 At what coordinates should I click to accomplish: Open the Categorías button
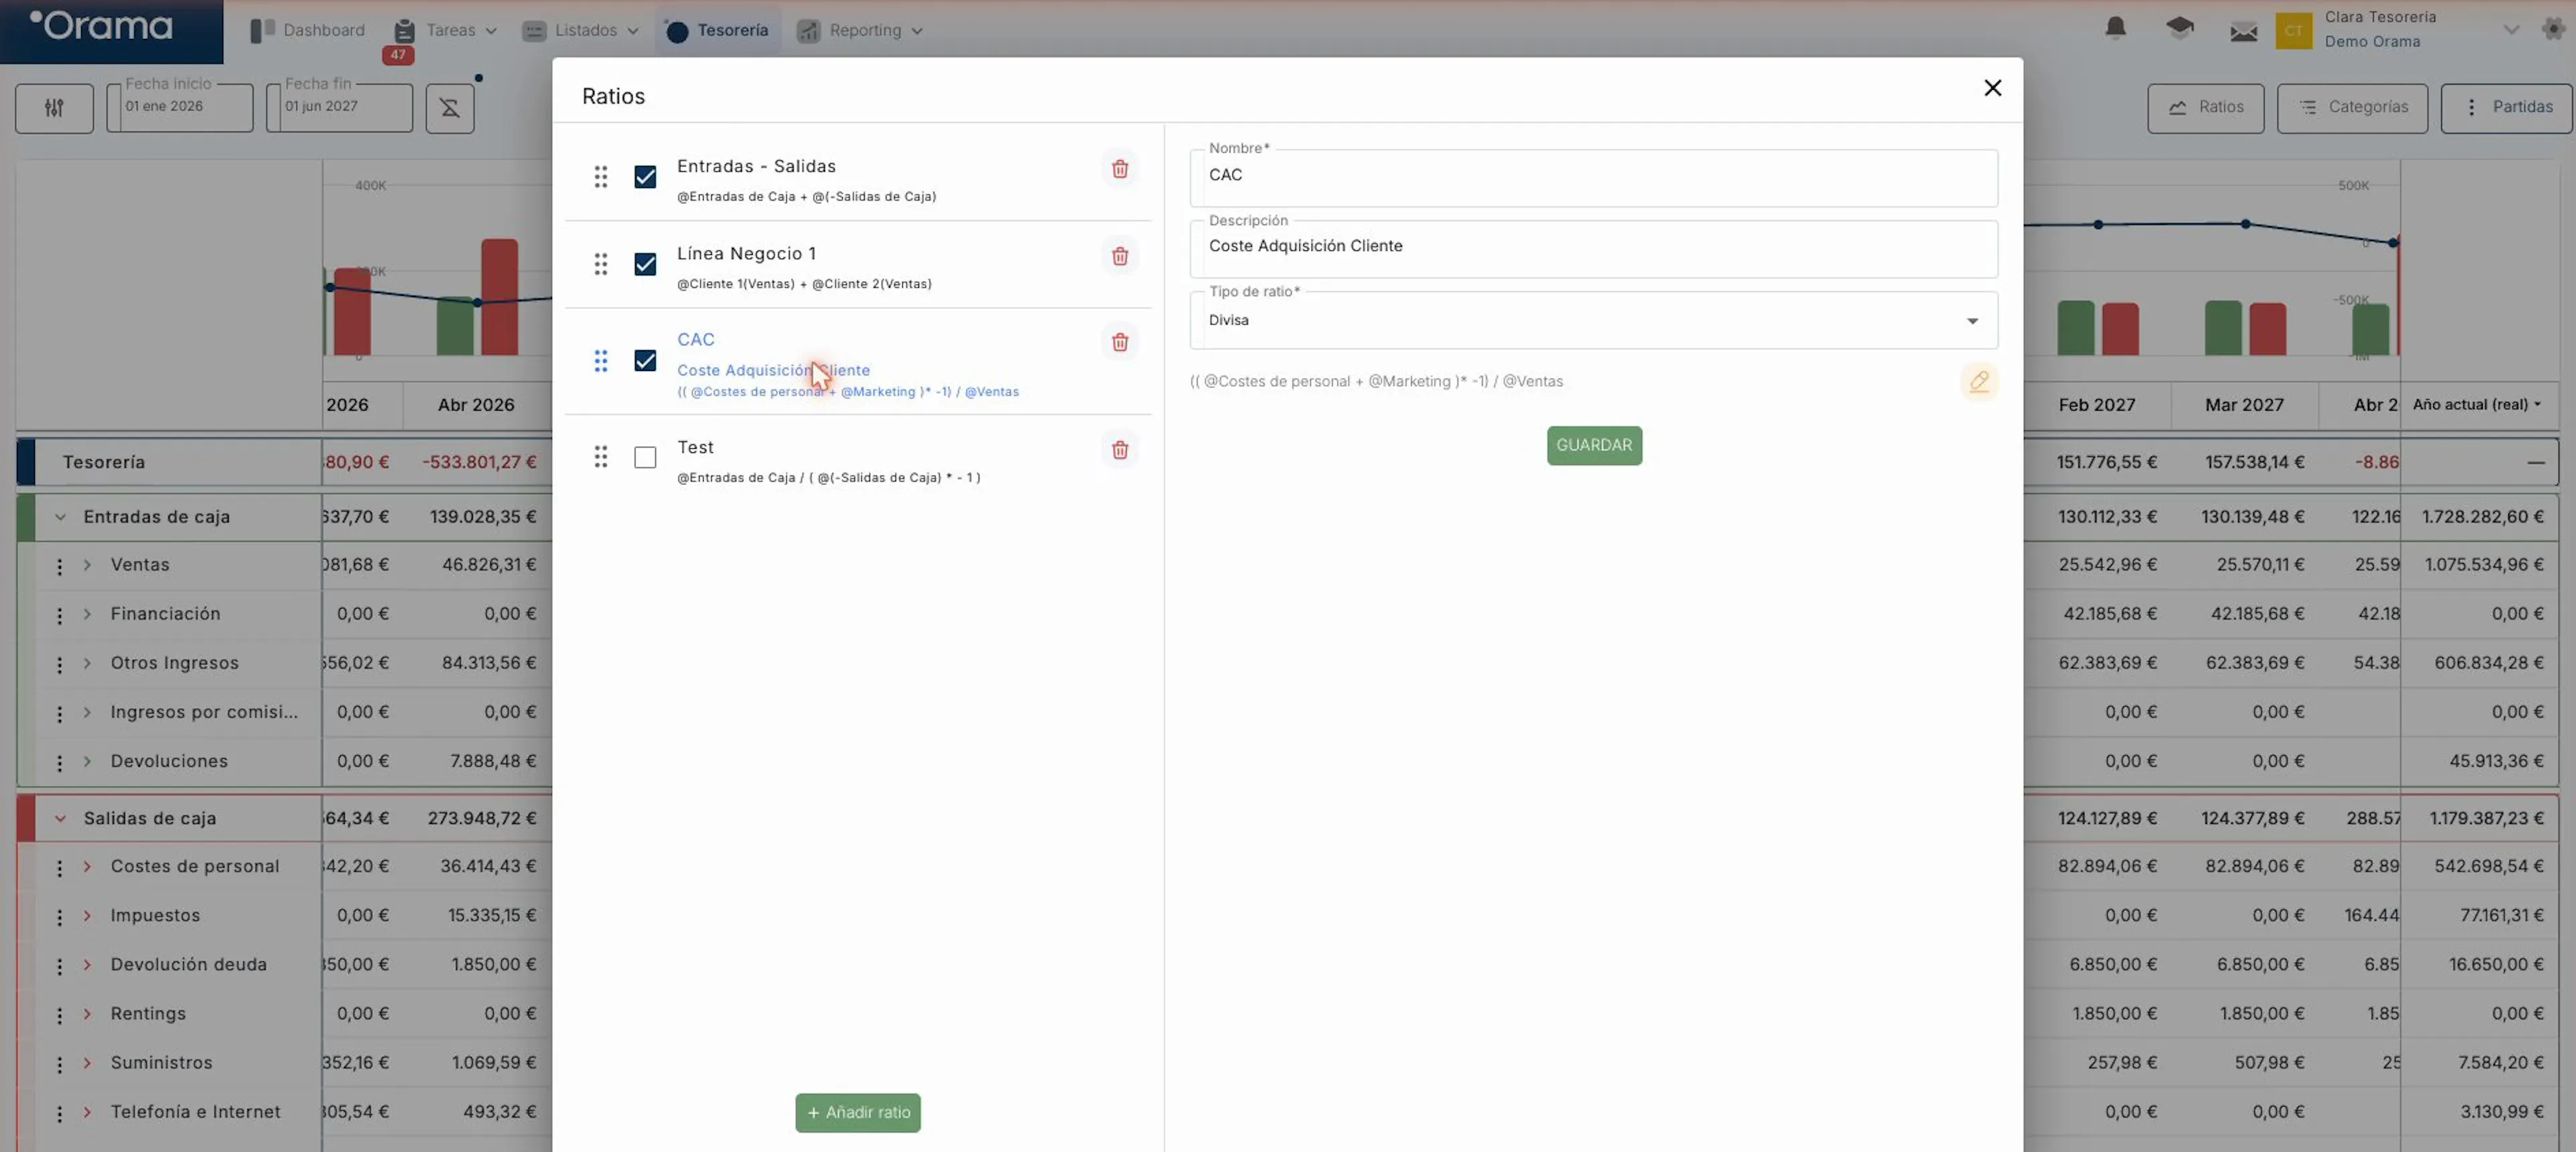tap(2352, 107)
